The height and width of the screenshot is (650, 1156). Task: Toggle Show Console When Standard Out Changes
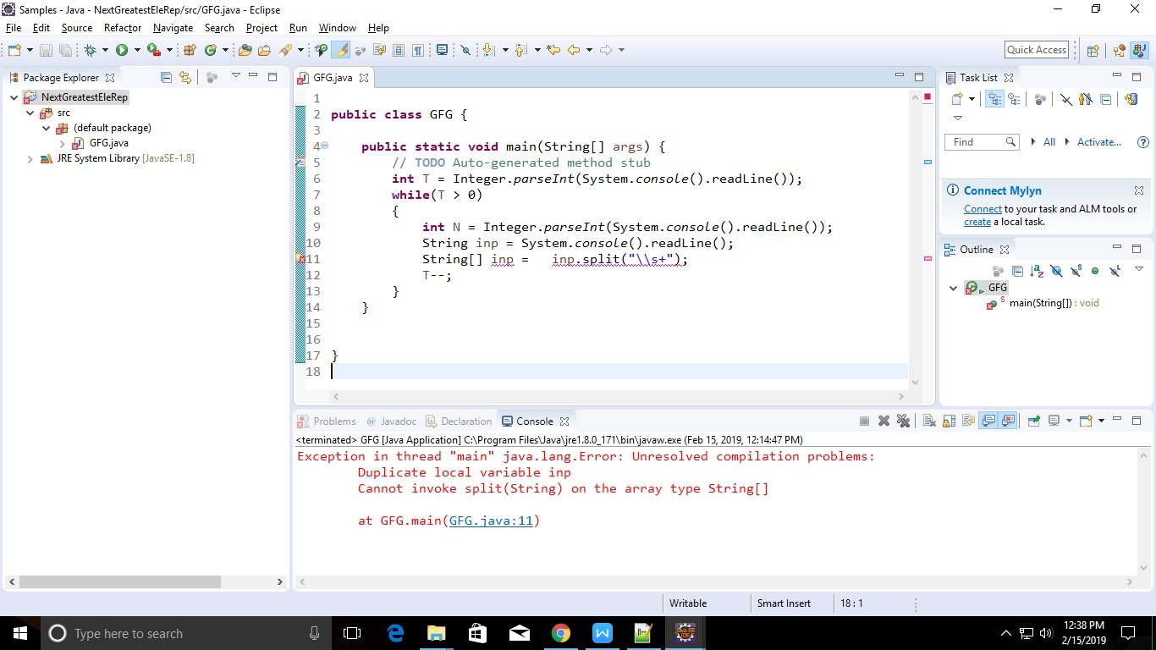pos(988,421)
